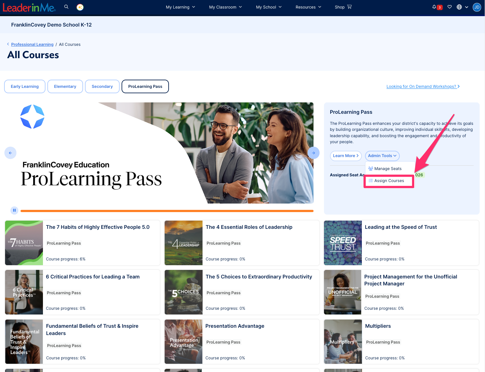
Task: Open The 5 Choices to Extraordinary Productivity title
Action: (259, 277)
